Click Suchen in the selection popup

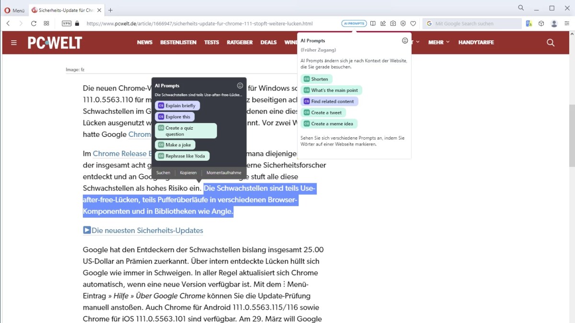click(x=163, y=173)
